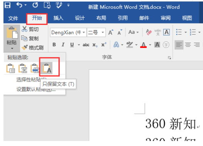Center align text
Viewport: 203px width, 146px height.
(x=188, y=45)
